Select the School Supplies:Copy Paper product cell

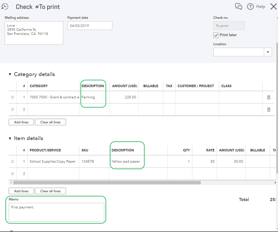pos(53,161)
